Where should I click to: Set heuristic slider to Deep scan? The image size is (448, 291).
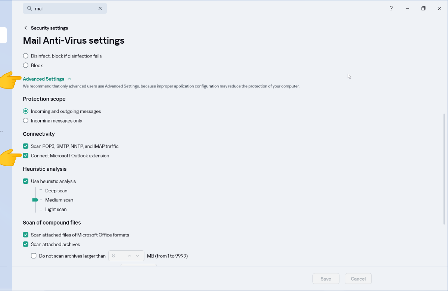tap(56, 191)
